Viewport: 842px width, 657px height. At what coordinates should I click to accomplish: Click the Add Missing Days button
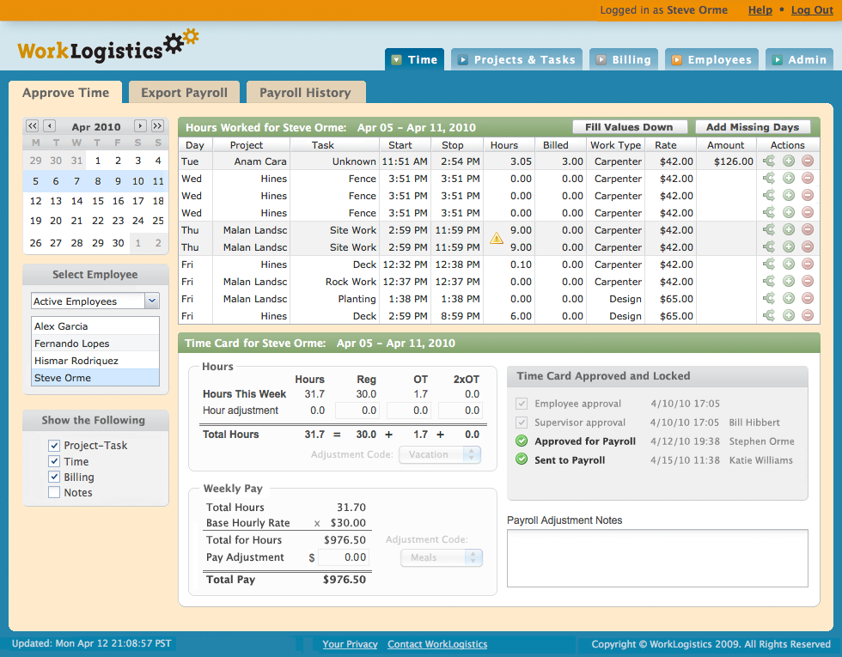click(x=753, y=127)
